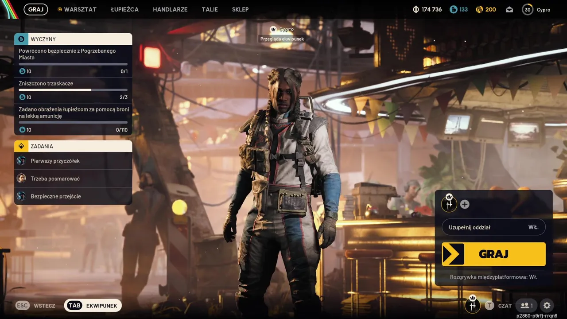Open quest Bezpieczne przejście
567x319 pixels.
[x=73, y=196]
